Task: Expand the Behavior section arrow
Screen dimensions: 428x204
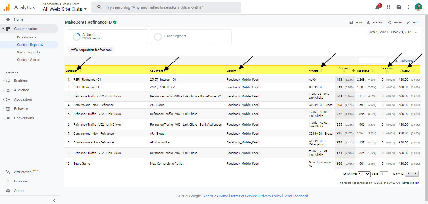Action: point(3,109)
